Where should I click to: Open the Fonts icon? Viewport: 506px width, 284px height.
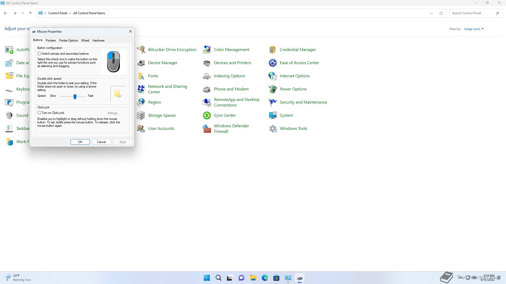tap(141, 76)
